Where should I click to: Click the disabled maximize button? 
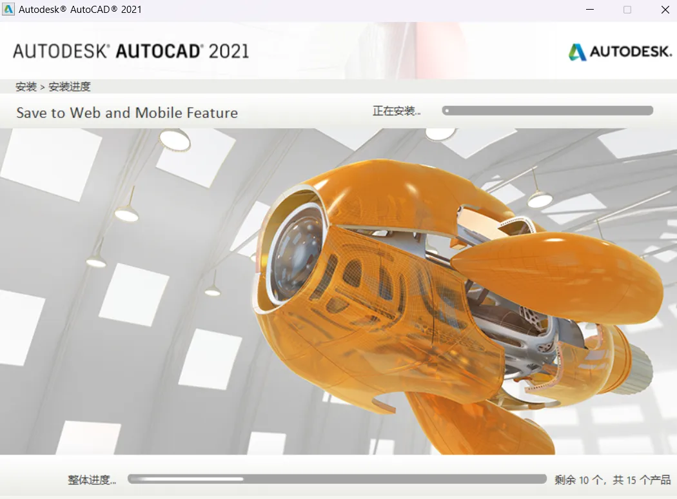tap(627, 10)
